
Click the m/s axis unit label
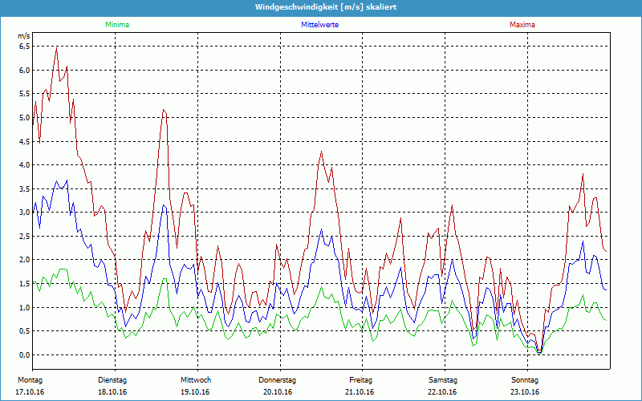click(24, 36)
